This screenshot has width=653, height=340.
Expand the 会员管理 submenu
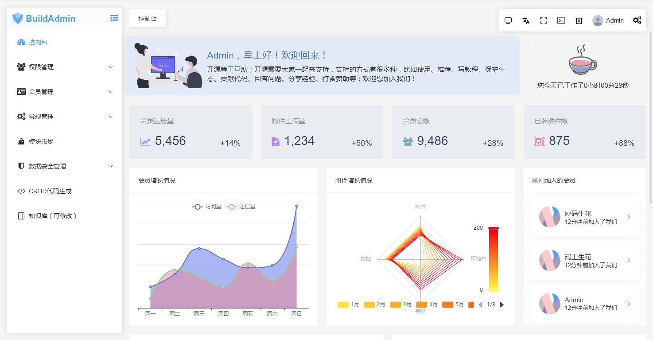tap(65, 92)
